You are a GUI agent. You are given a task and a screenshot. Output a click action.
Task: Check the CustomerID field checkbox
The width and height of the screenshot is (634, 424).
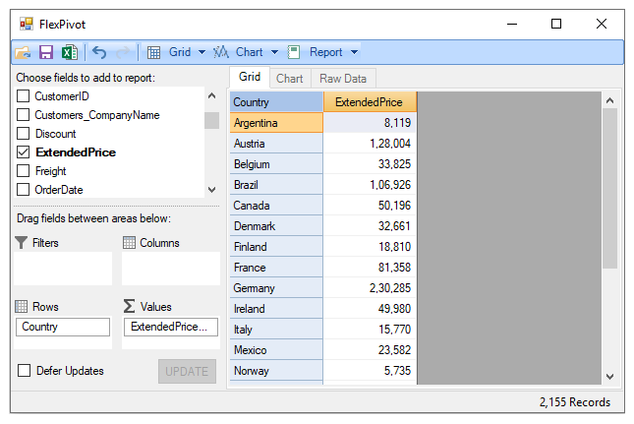pyautogui.click(x=24, y=96)
